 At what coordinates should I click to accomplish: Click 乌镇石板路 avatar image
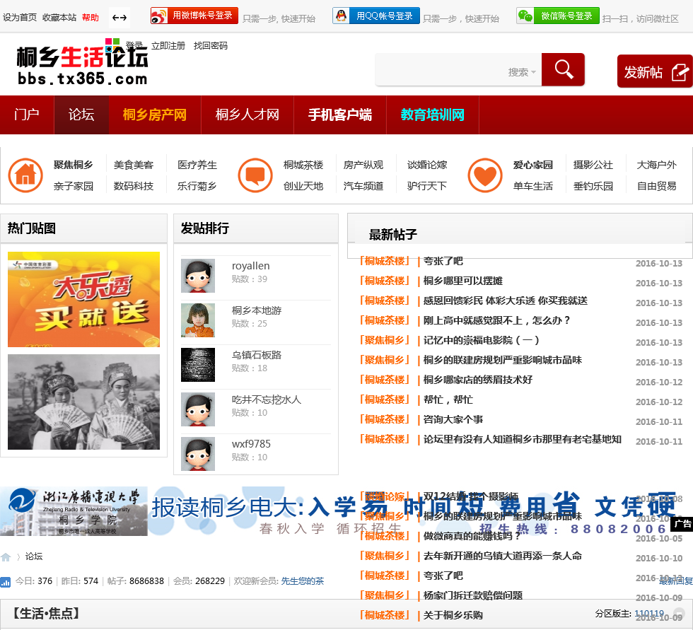pos(198,365)
